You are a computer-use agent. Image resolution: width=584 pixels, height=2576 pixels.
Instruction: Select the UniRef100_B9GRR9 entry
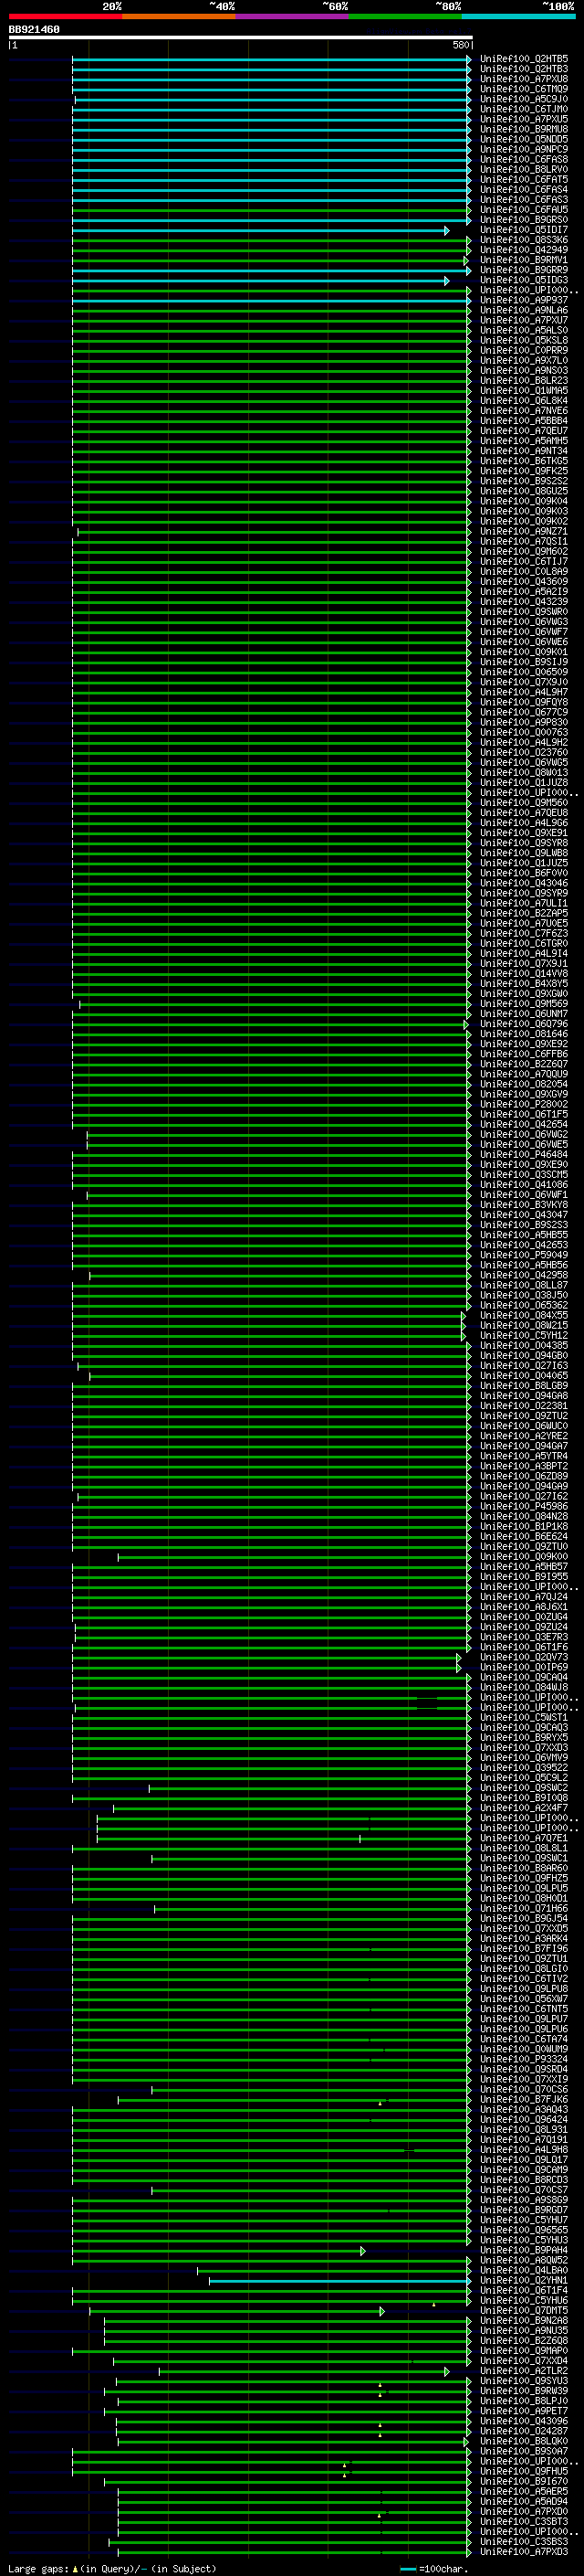point(524,271)
